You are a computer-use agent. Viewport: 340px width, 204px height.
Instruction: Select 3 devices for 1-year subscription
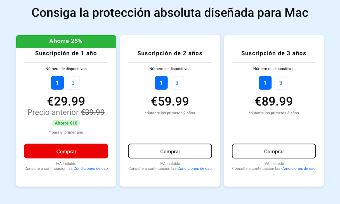click(x=73, y=83)
